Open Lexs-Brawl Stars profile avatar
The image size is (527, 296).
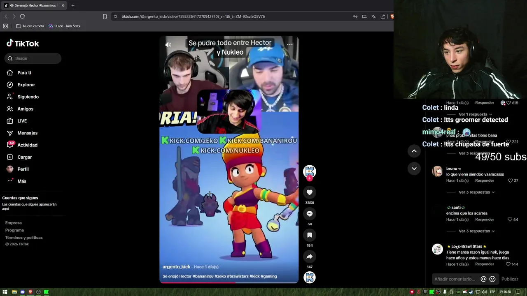pyautogui.click(x=437, y=249)
